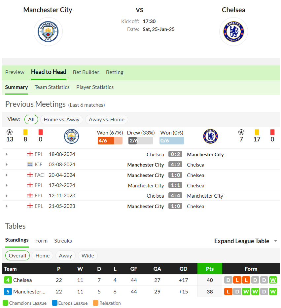
Task: Click the large Chelsea crest in header
Action: click(233, 31)
